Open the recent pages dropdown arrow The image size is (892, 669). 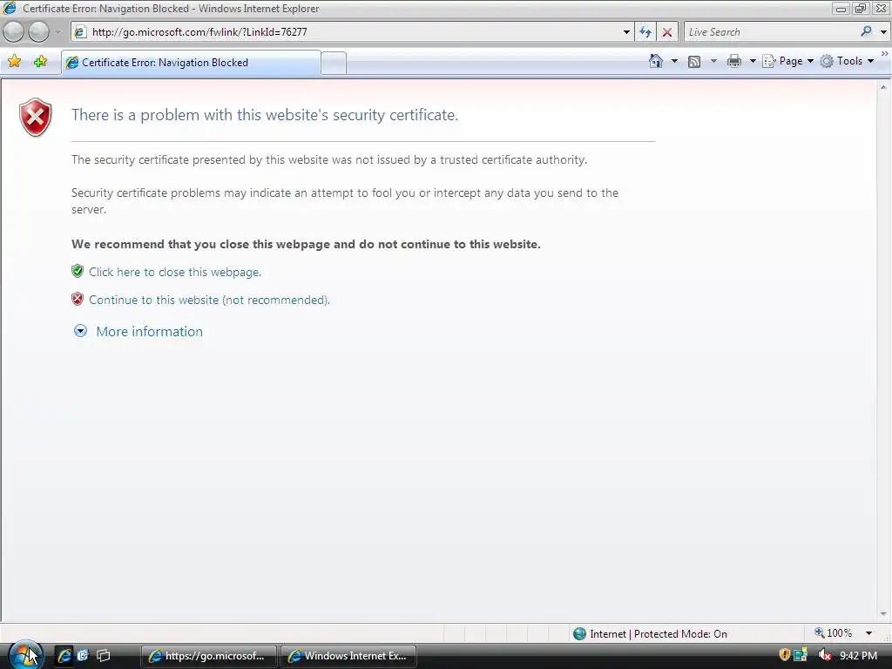pyautogui.click(x=57, y=32)
